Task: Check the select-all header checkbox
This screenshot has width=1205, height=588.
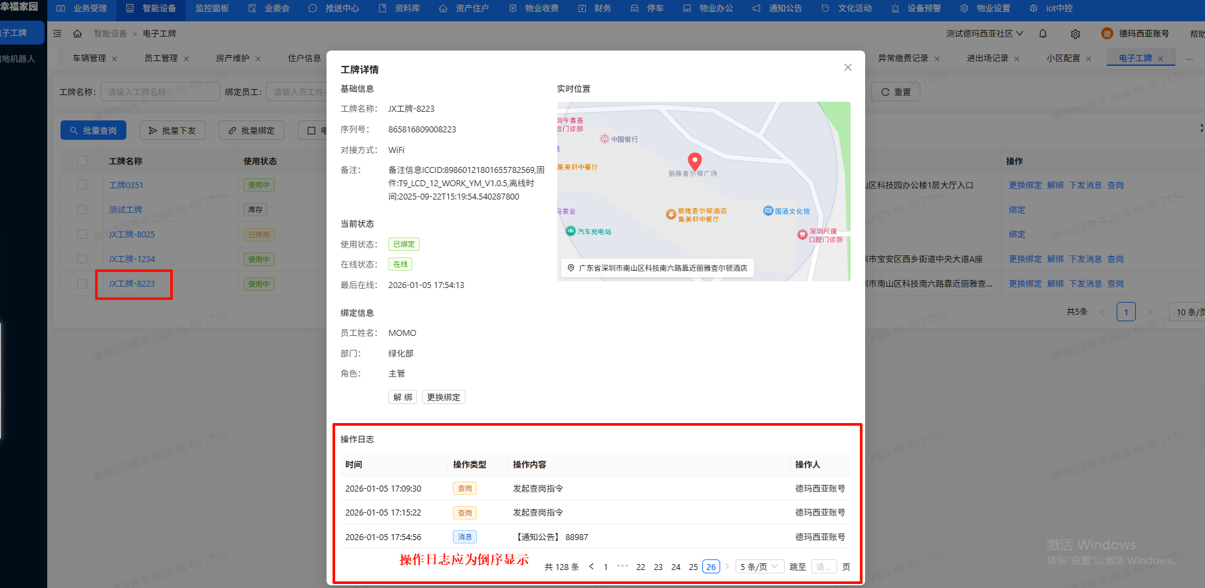Action: [x=82, y=161]
